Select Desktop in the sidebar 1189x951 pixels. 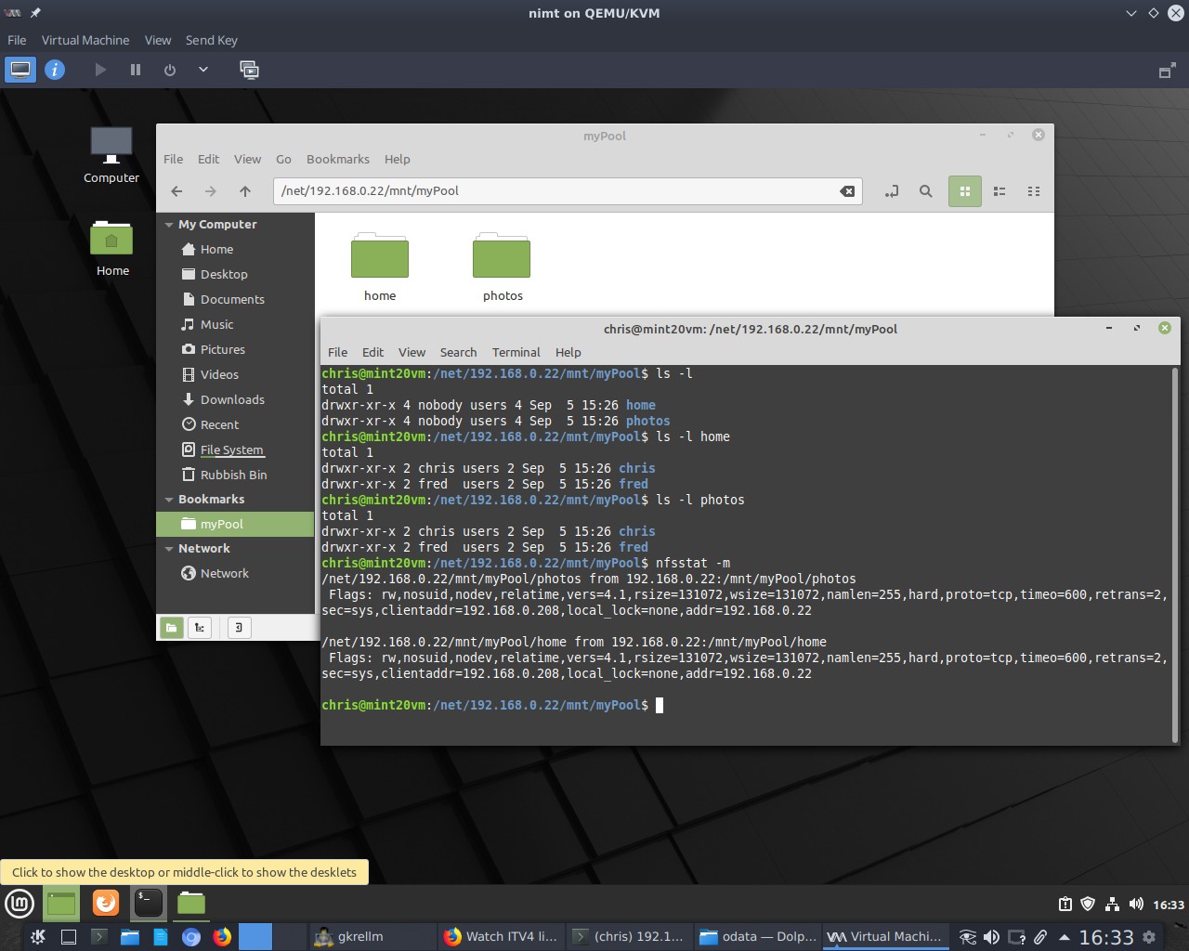(236, 274)
